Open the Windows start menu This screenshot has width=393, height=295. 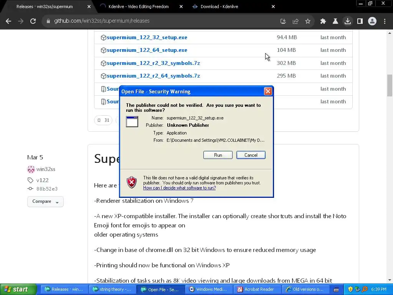[18, 290]
